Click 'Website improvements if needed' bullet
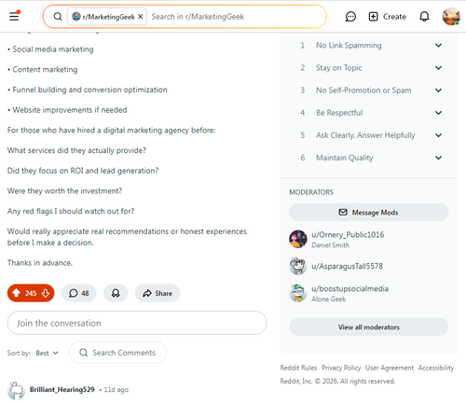 click(x=70, y=110)
